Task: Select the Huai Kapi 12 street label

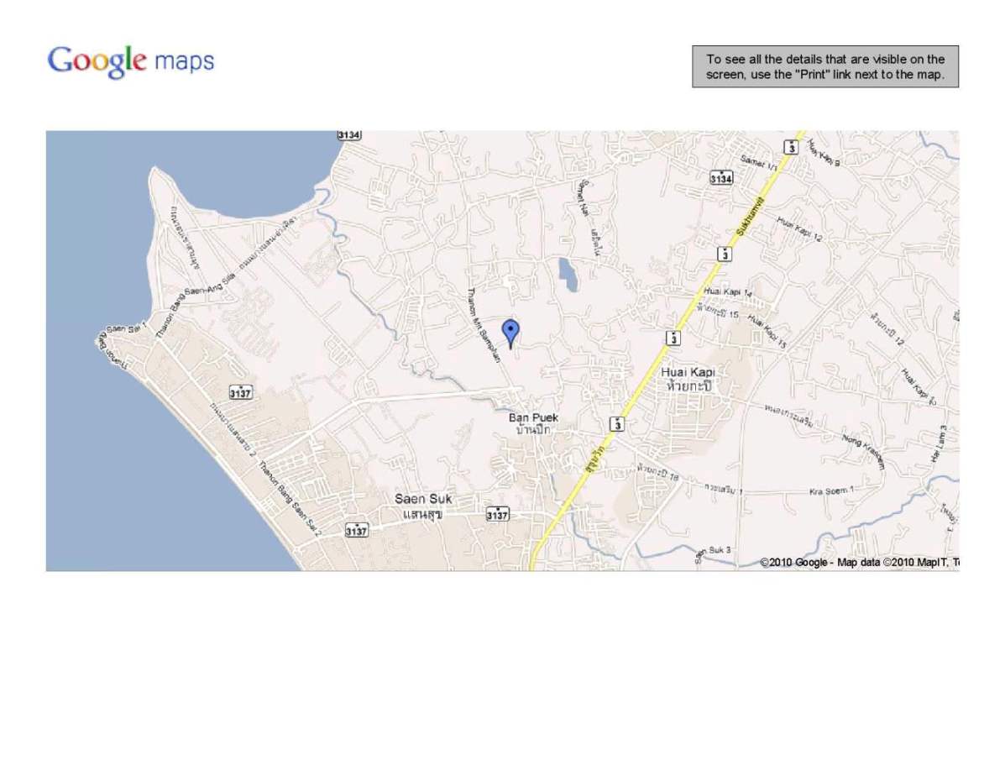Action: [x=799, y=228]
